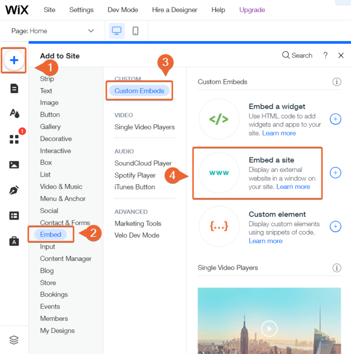
Task: Select the Contact & Forms category
Action: 65,223
